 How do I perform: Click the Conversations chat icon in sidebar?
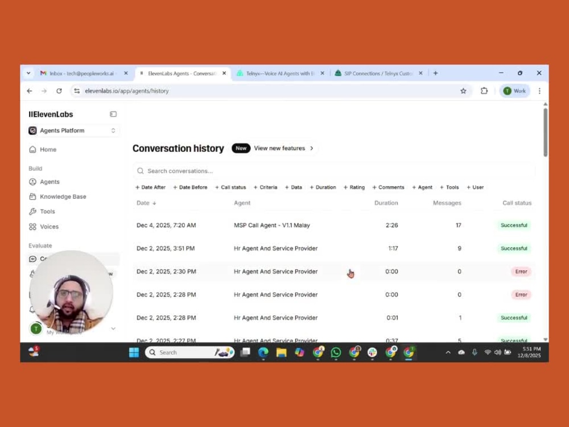click(32, 259)
